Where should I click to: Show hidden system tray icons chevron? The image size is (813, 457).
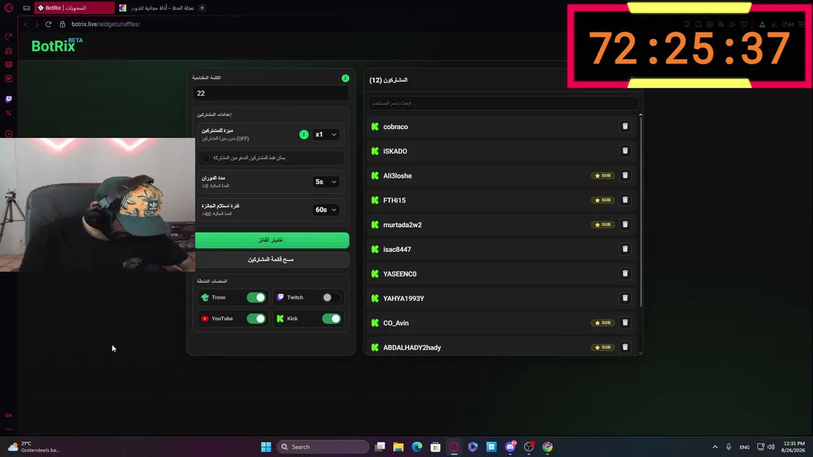tap(715, 447)
